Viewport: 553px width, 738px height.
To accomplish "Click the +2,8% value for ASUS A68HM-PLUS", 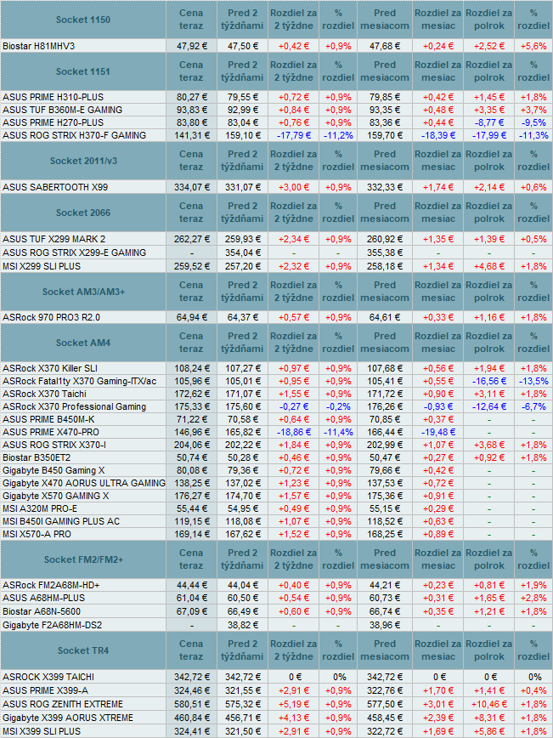I will [533, 599].
